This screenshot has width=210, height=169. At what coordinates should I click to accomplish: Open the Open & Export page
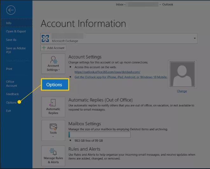(16, 31)
